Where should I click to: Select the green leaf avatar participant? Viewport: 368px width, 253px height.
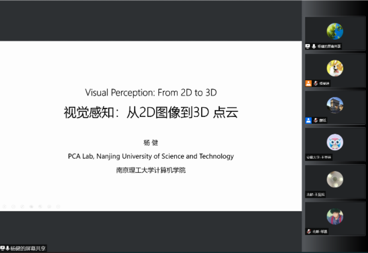(x=335, y=31)
